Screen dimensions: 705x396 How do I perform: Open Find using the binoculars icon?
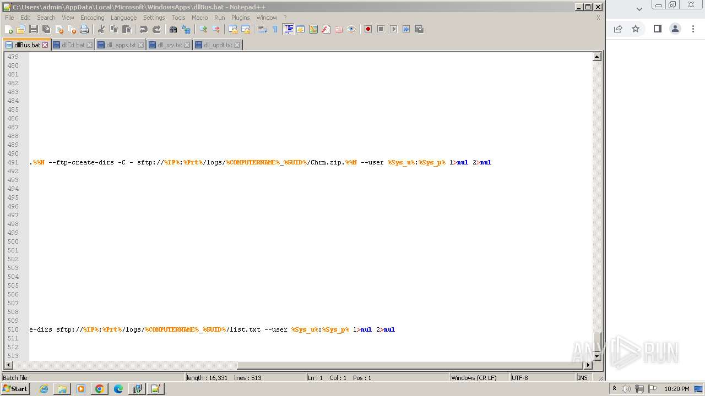point(173,29)
